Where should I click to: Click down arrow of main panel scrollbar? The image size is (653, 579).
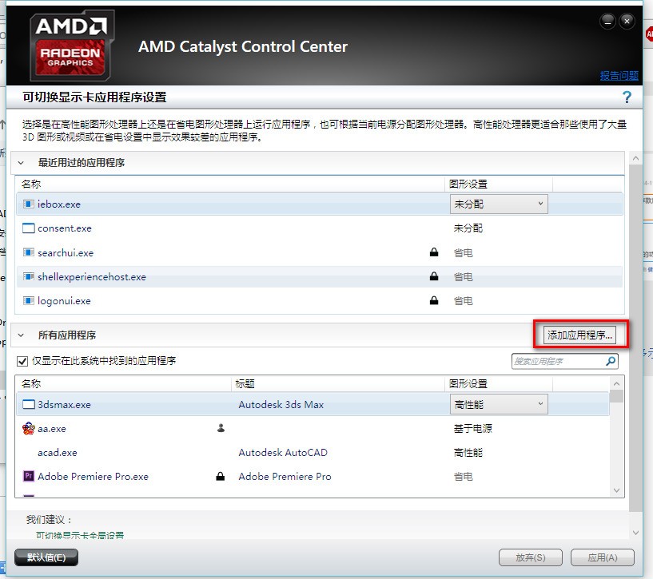tap(635, 533)
